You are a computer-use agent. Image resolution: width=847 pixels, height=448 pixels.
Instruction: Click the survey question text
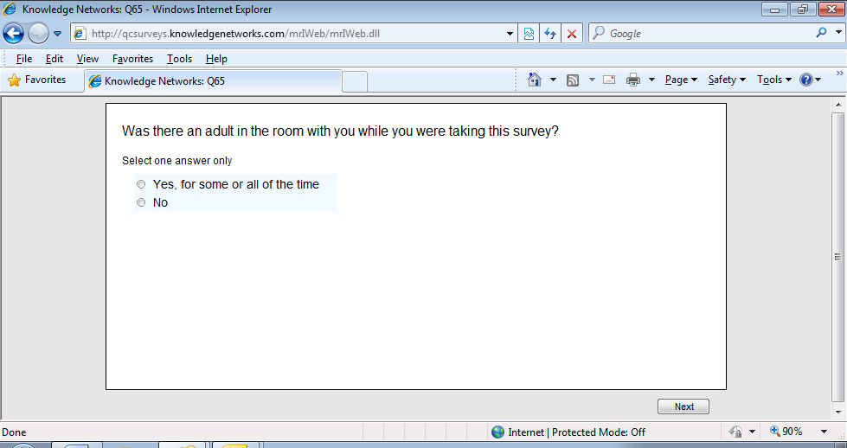tap(340, 131)
